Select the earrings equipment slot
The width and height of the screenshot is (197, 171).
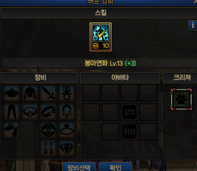tap(48, 148)
